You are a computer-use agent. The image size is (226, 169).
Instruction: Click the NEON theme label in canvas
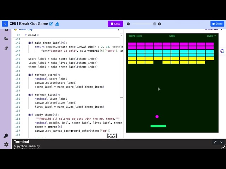[x=172, y=36]
